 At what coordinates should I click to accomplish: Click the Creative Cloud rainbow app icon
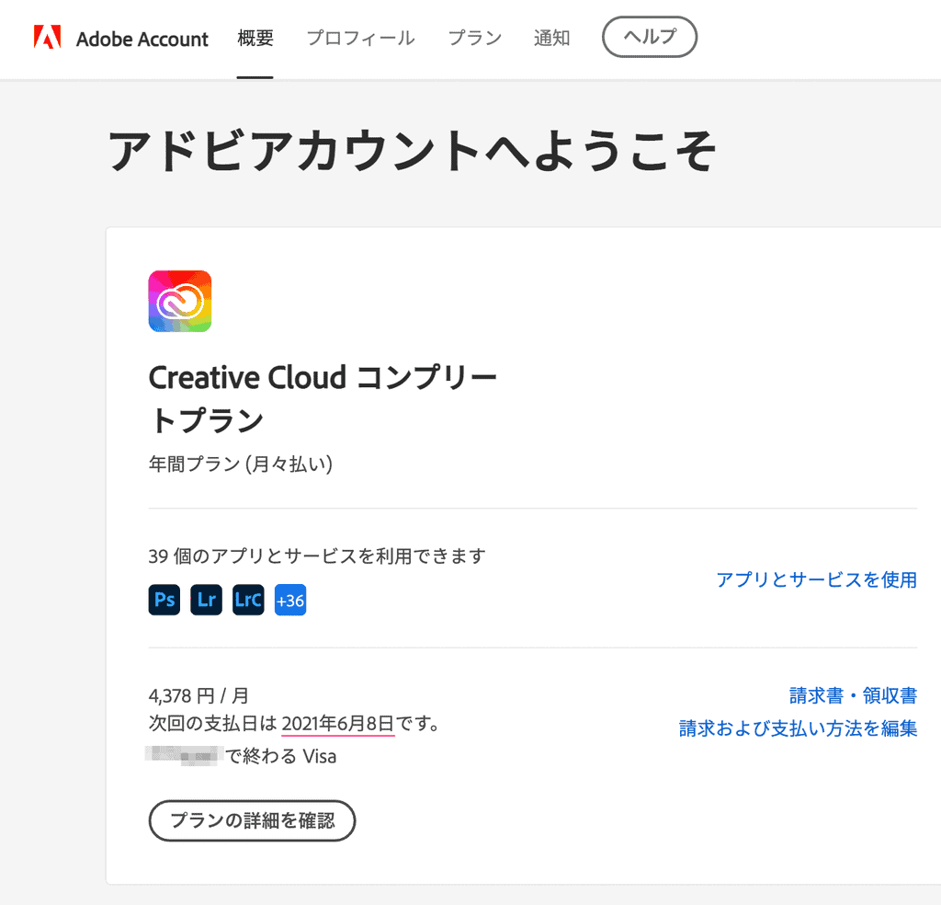coord(180,301)
